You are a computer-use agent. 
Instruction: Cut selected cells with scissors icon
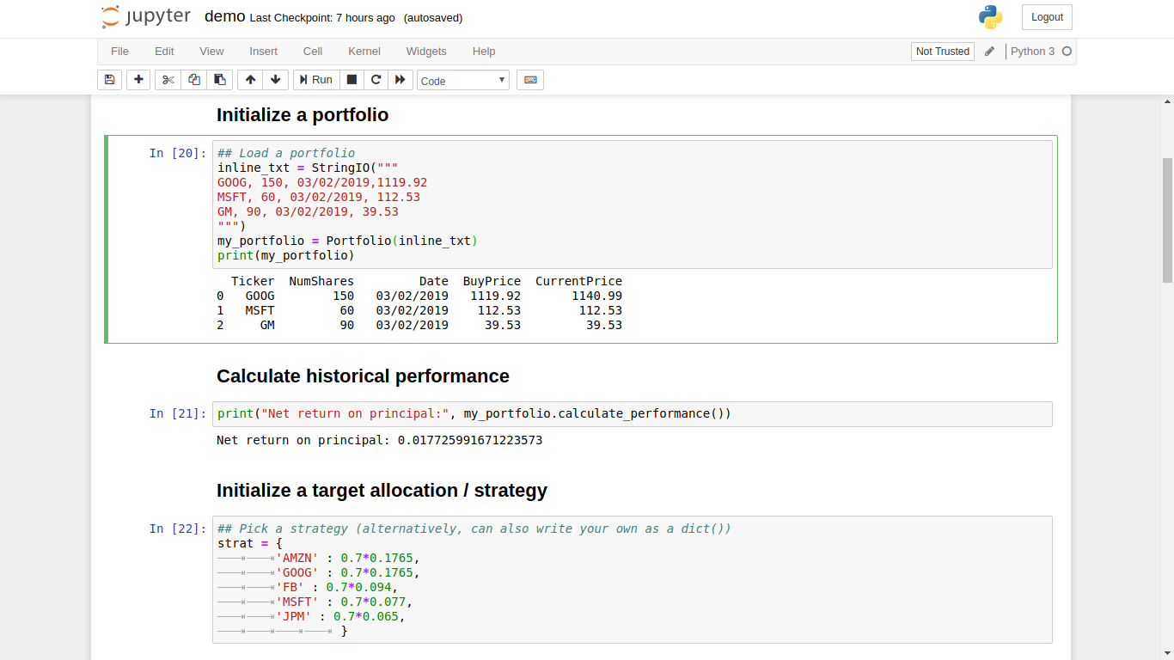click(168, 80)
